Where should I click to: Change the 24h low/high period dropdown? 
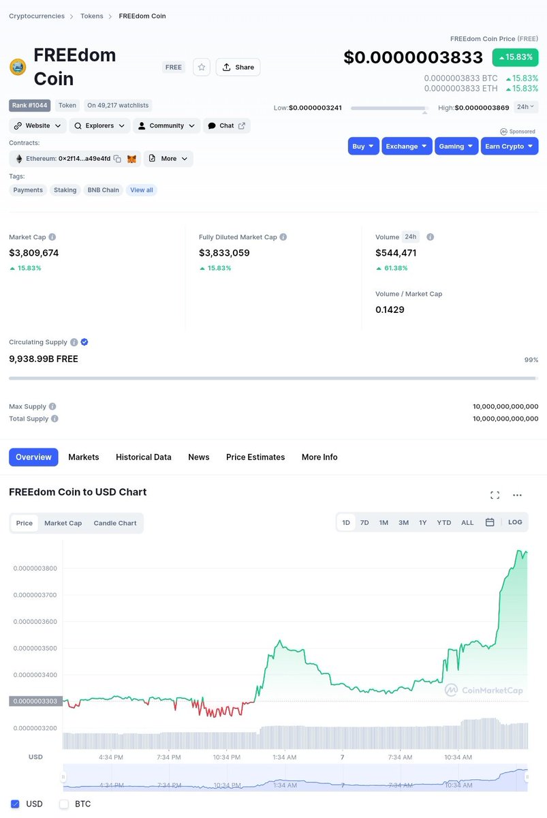526,107
